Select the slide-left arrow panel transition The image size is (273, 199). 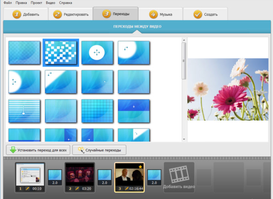(x=61, y=135)
